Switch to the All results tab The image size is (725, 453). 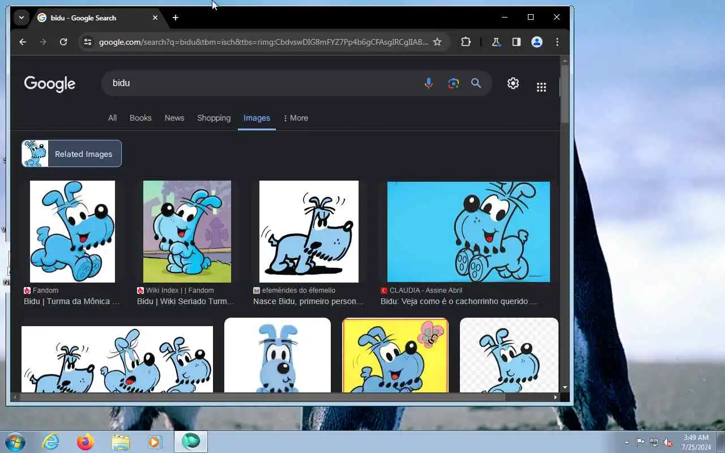point(113,118)
